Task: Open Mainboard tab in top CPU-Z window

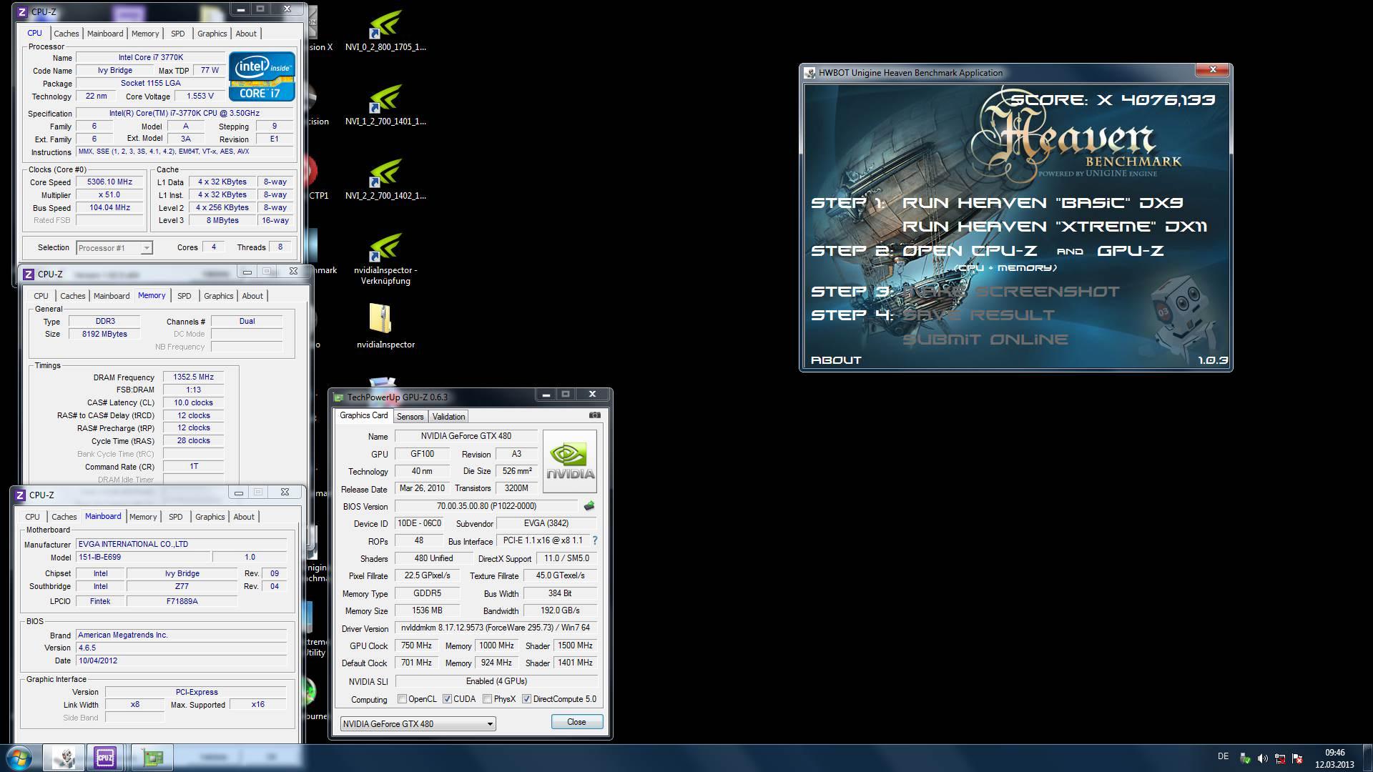Action: [x=105, y=34]
